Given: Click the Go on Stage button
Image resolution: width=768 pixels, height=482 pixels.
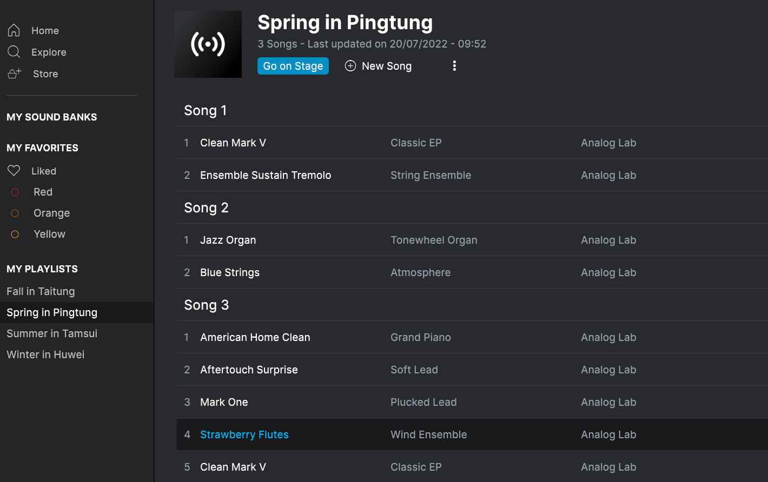Looking at the screenshot, I should tap(293, 66).
